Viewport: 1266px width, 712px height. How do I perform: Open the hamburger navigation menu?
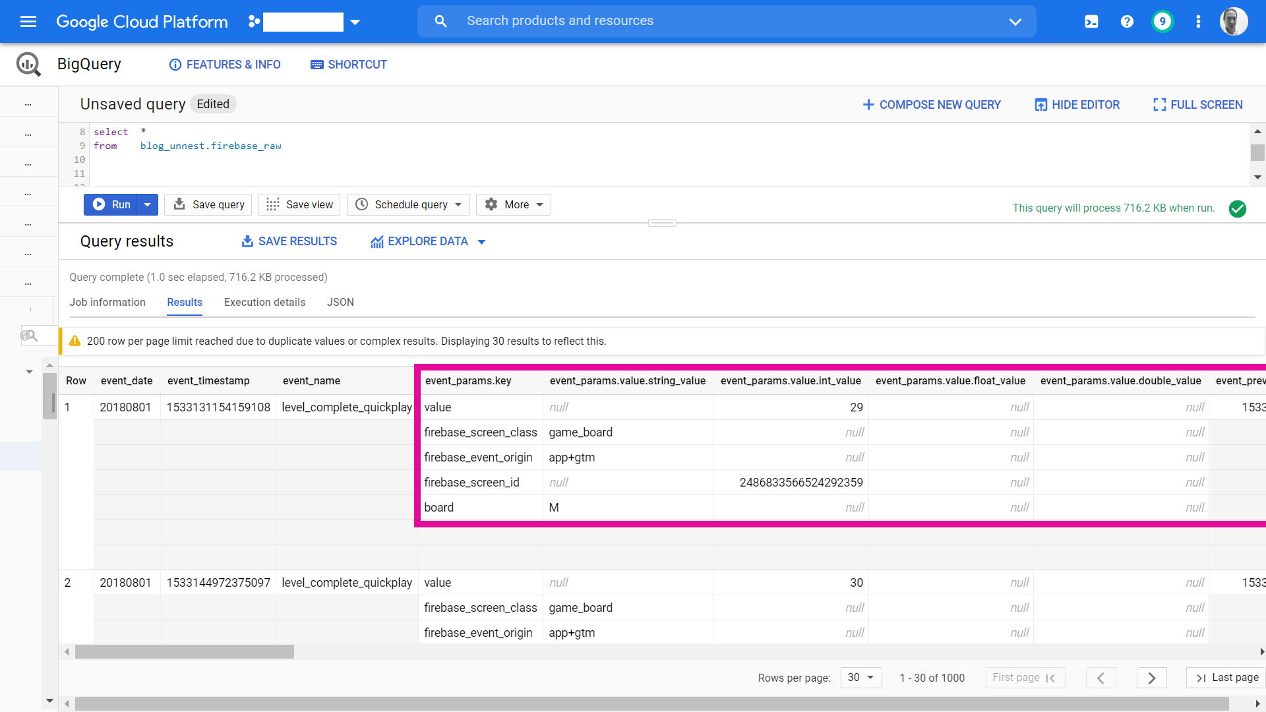pos(28,22)
